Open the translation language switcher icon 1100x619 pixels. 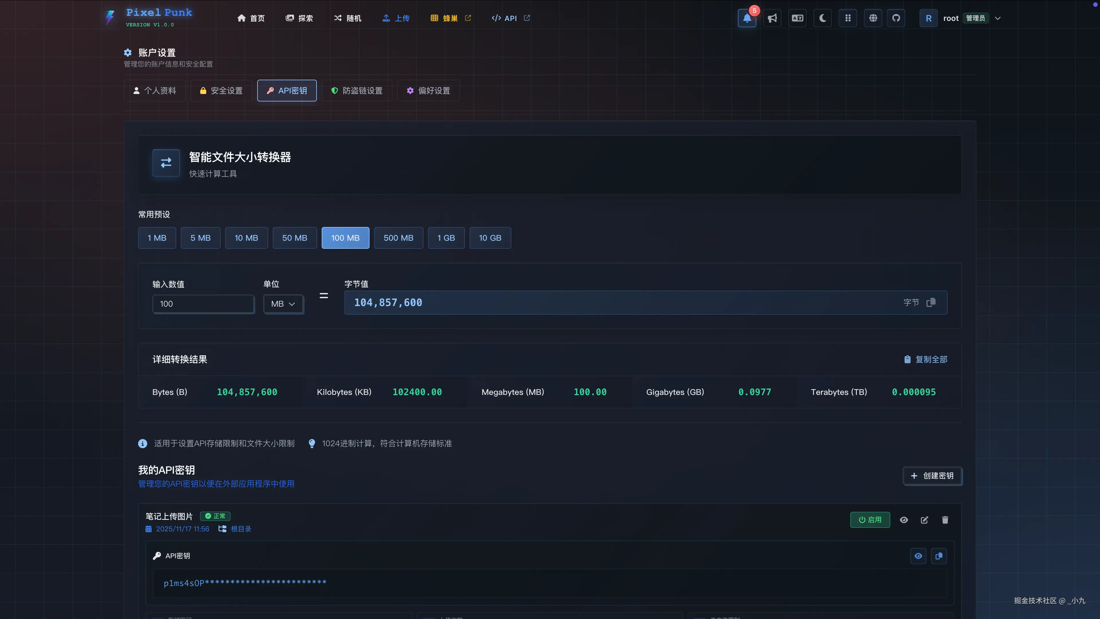click(x=797, y=18)
